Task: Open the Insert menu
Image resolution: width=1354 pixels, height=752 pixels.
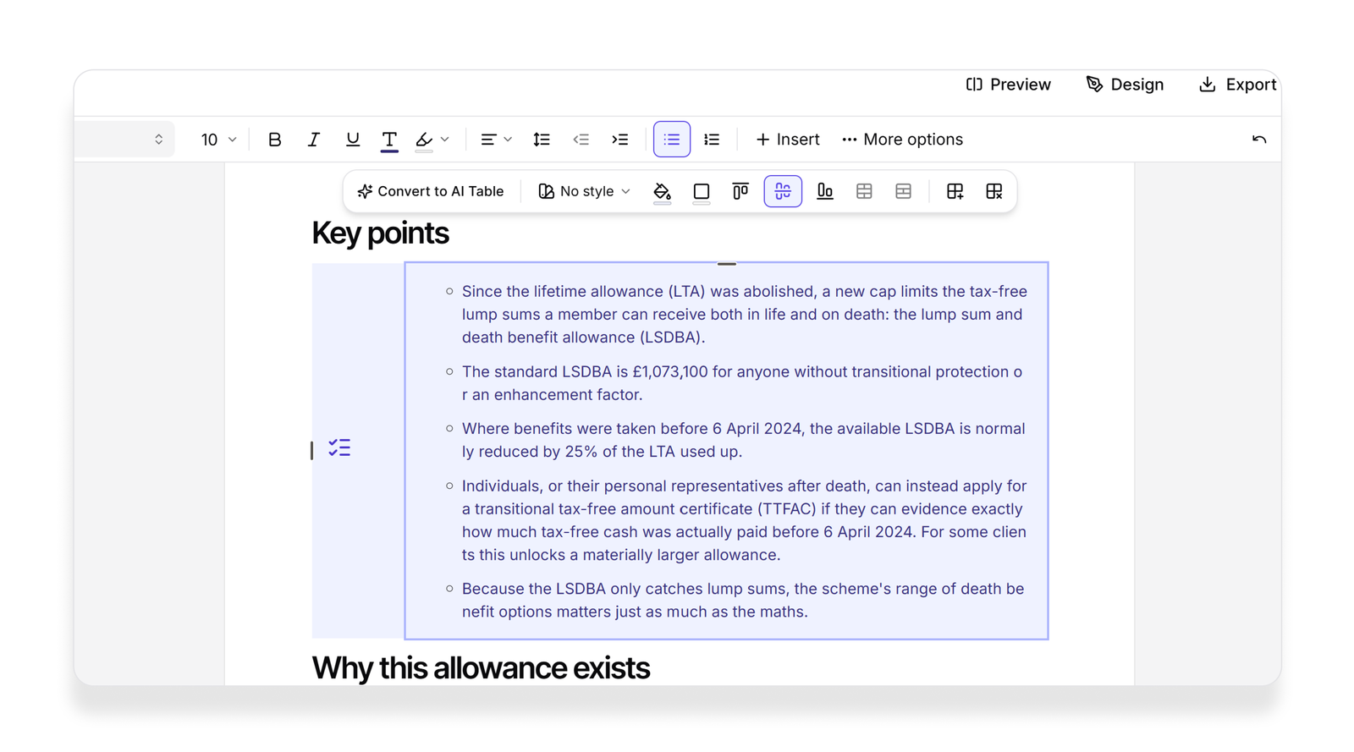Action: point(788,140)
